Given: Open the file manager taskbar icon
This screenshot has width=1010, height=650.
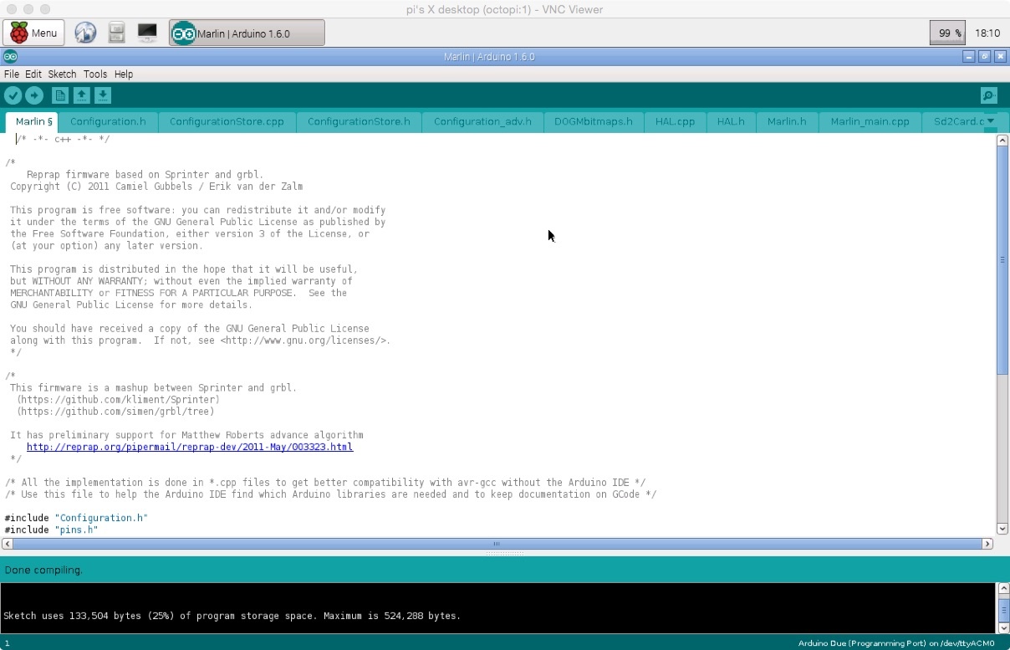Looking at the screenshot, I should (x=116, y=33).
